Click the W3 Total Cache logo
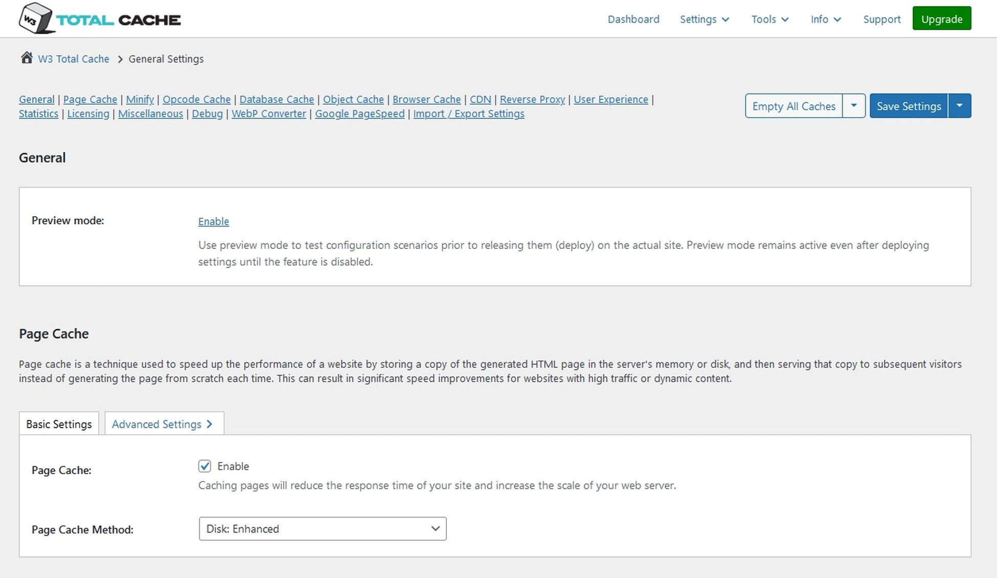997x578 pixels. (x=100, y=19)
